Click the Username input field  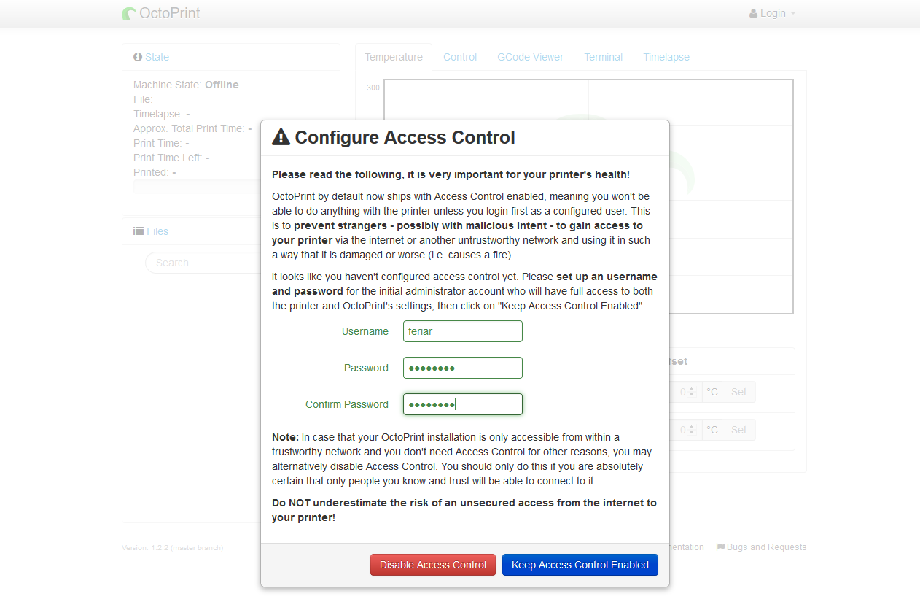click(x=463, y=331)
